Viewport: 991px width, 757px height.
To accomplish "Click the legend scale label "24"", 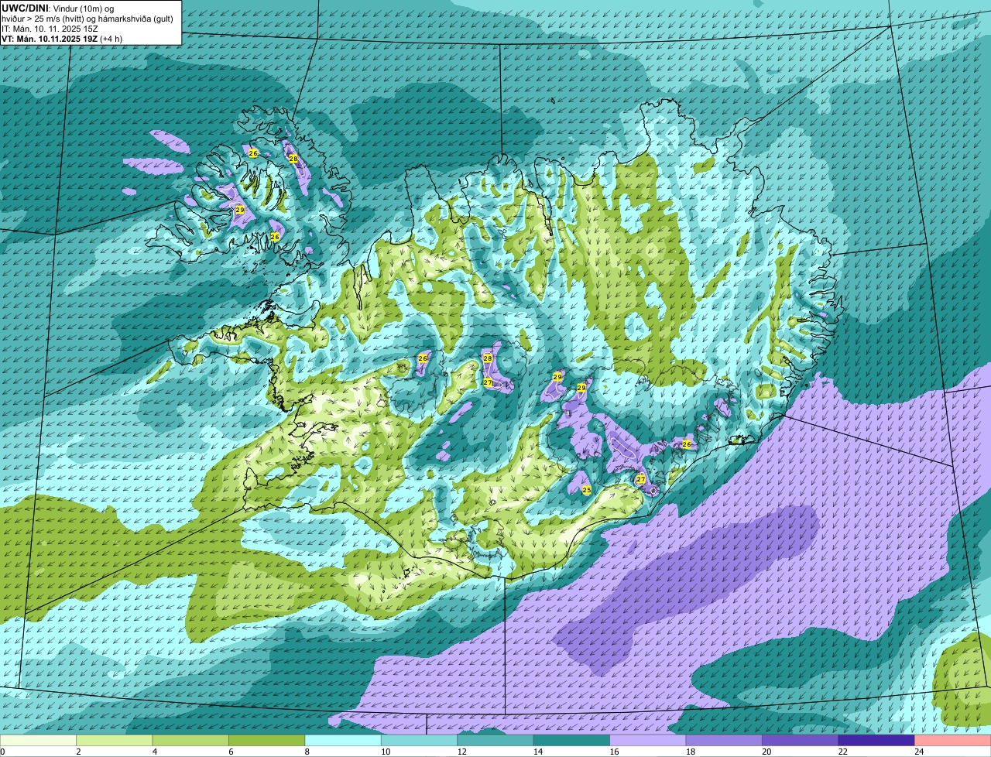I will (x=919, y=752).
